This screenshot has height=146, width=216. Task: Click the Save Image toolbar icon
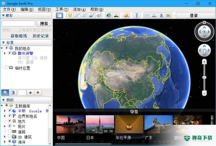pos(161,16)
